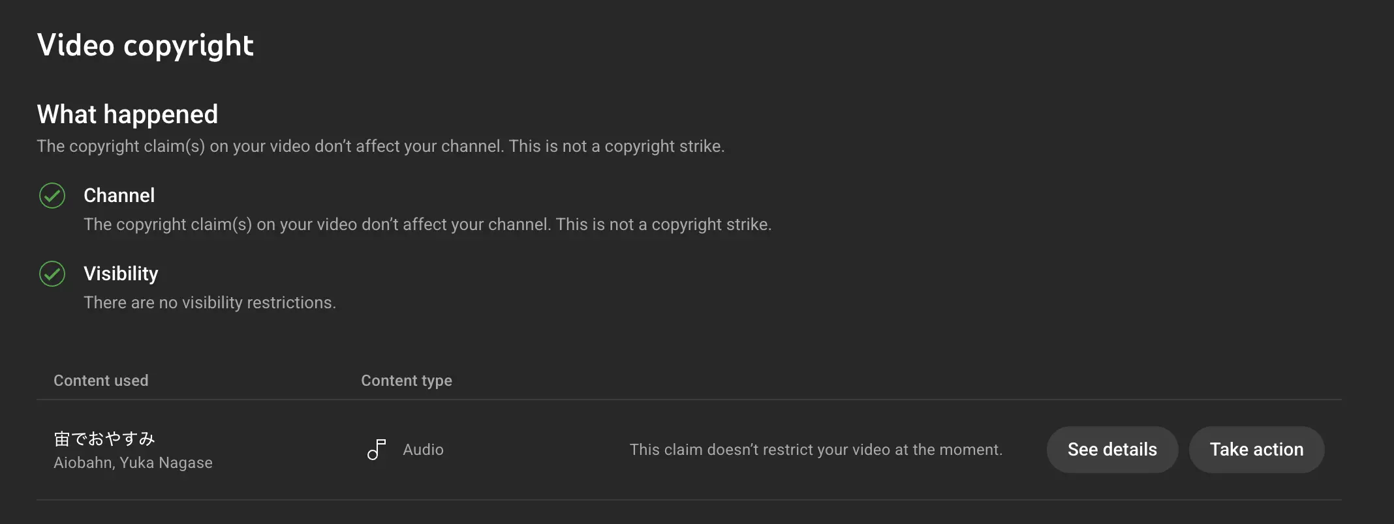Click the Content type column header
This screenshot has height=524, width=1394.
point(407,381)
